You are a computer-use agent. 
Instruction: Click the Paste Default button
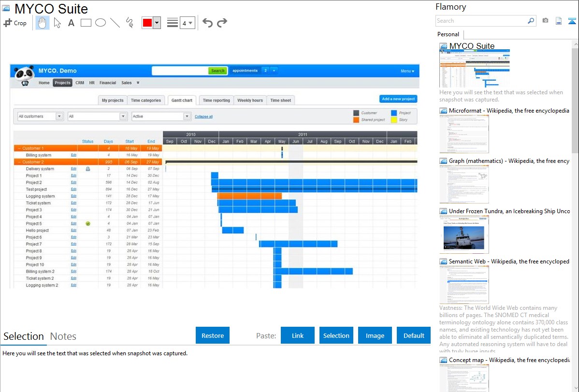[x=414, y=335]
